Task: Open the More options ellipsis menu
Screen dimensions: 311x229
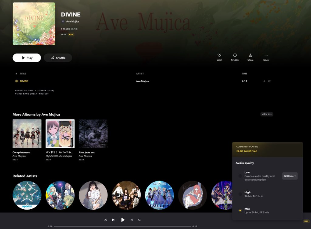Action: click(266, 56)
